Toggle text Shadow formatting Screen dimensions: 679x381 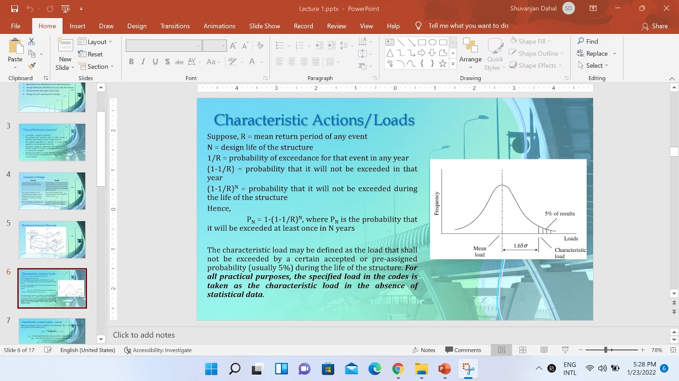pyautogui.click(x=168, y=62)
